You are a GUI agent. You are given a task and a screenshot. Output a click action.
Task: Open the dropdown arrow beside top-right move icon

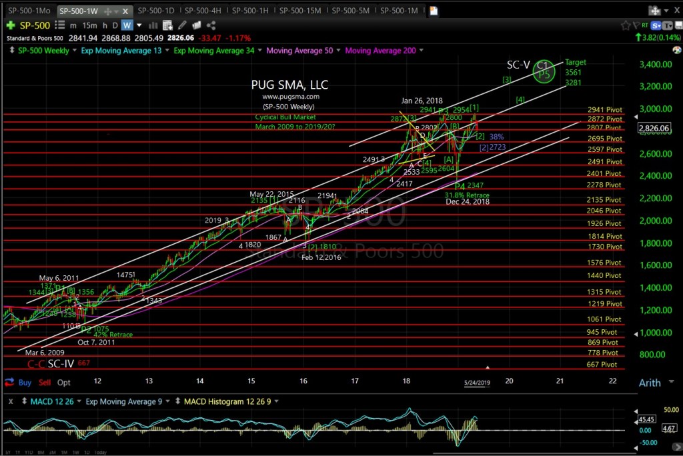tap(666, 11)
